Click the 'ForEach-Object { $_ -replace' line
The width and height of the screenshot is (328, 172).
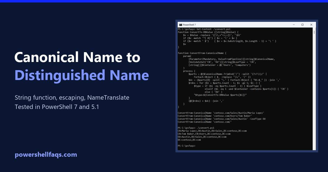(222, 77)
